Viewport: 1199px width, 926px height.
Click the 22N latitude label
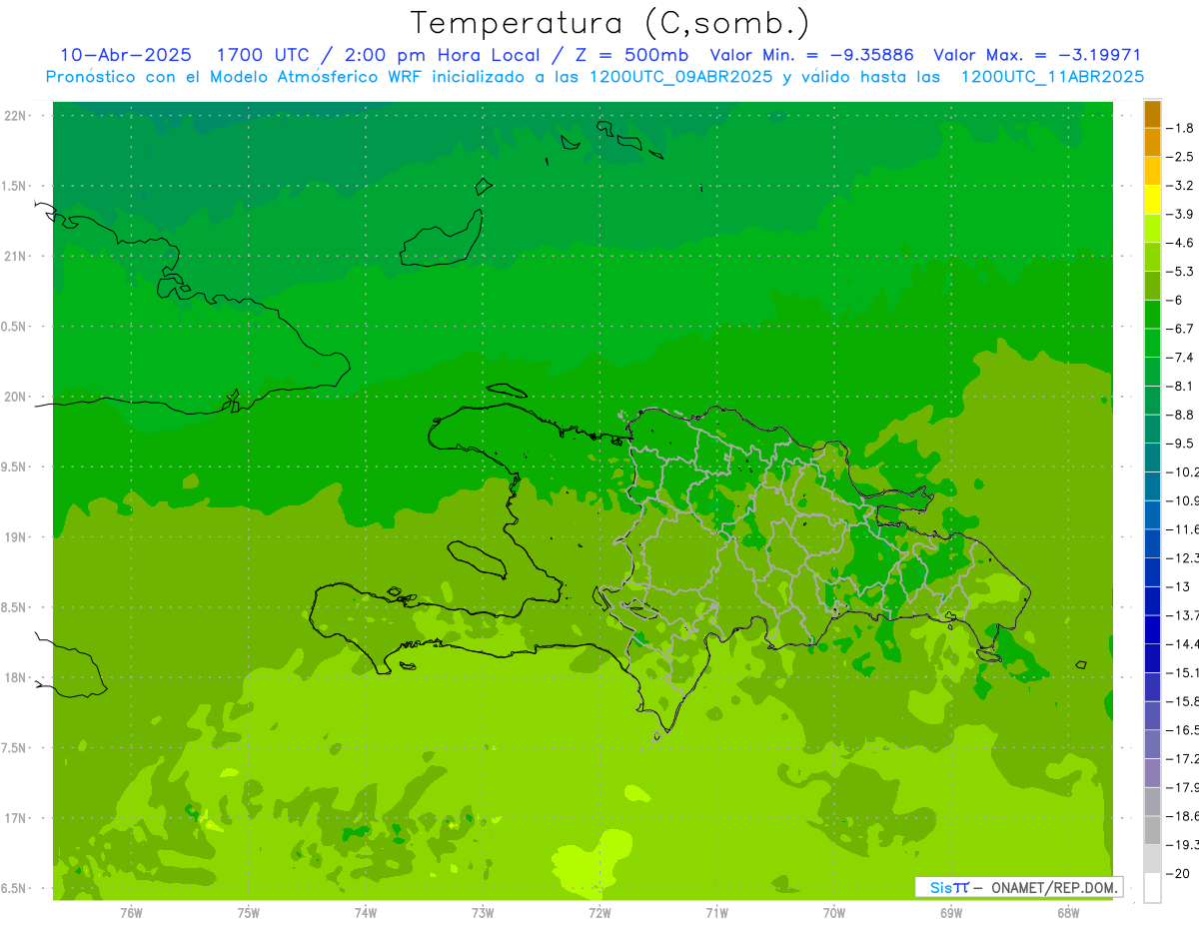[16, 116]
